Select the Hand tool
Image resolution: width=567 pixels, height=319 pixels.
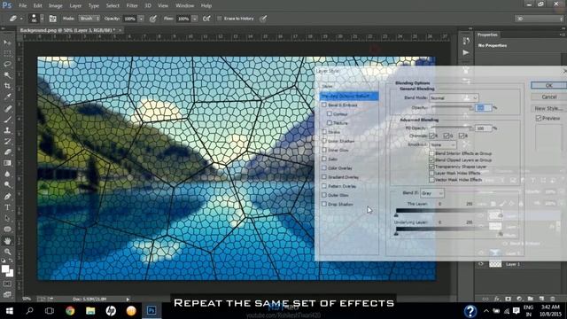coord(7,240)
